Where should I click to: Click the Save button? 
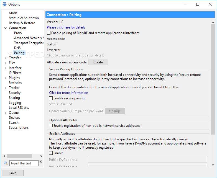click(x=13, y=173)
